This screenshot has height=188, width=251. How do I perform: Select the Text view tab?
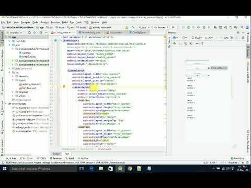66,154
